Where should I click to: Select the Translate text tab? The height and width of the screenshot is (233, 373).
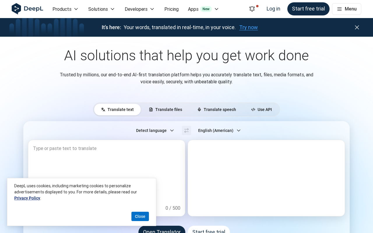[x=117, y=110]
